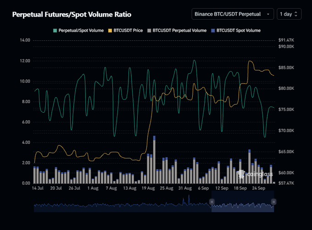
Task: Click the 0.00 left axis value
Action: pos(26,183)
